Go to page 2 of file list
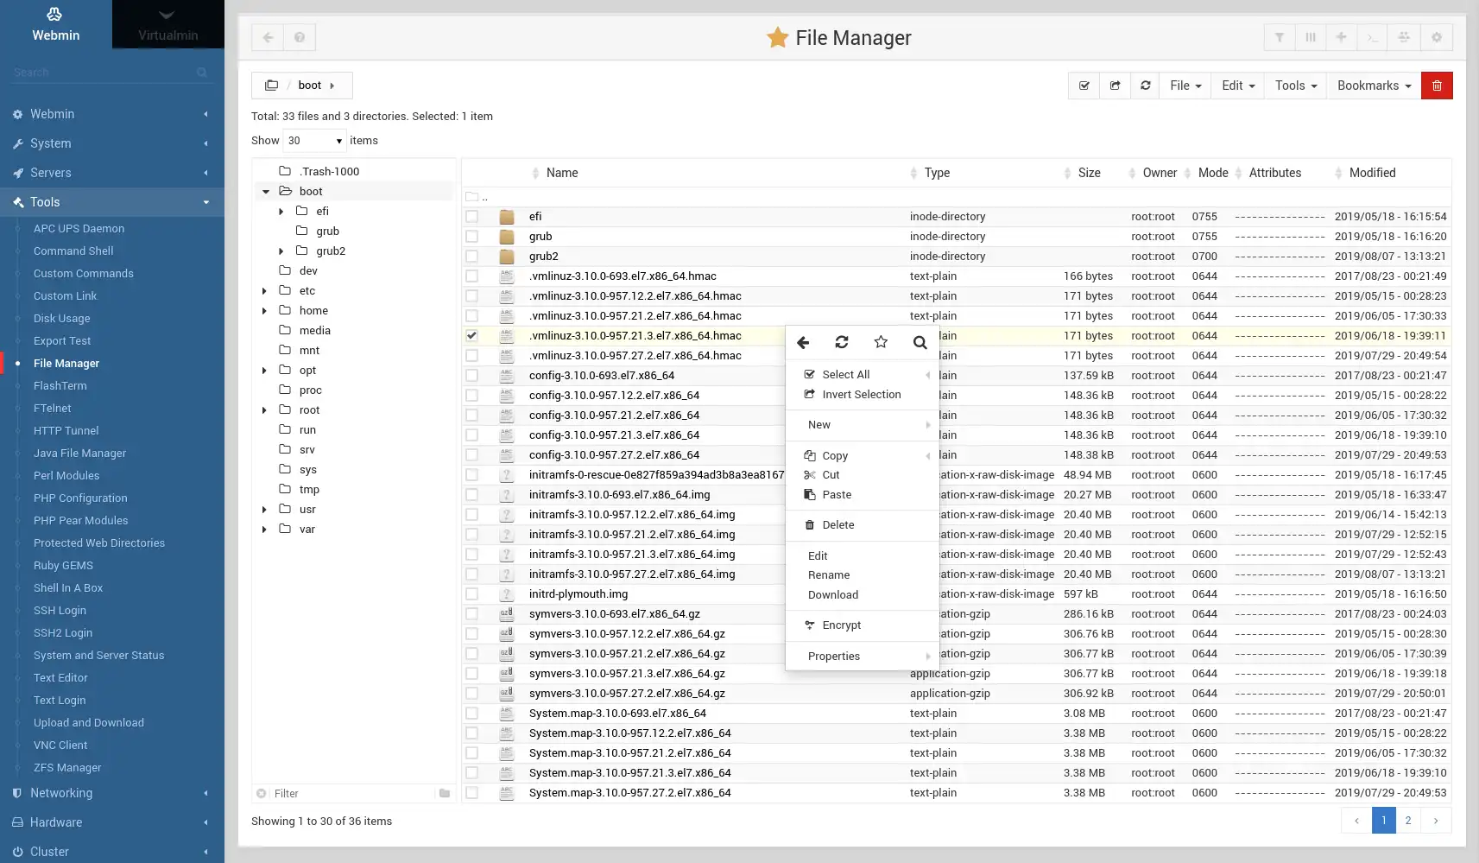Image resolution: width=1479 pixels, height=863 pixels. pos(1408,821)
